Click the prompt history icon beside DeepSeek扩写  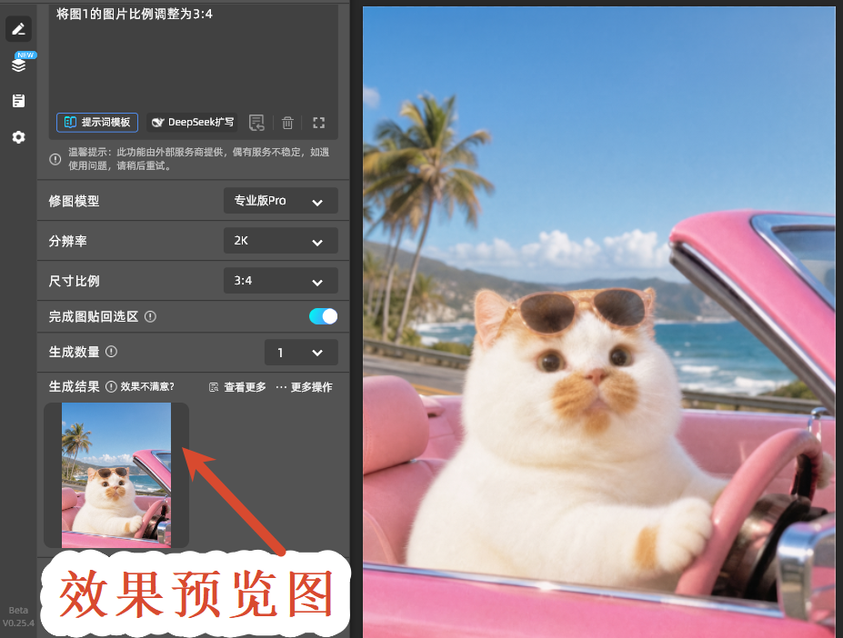(256, 123)
